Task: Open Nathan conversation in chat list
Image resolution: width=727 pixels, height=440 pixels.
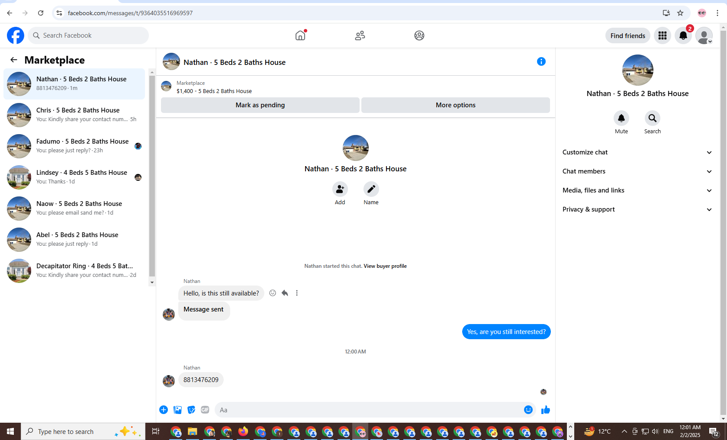Action: click(x=74, y=84)
